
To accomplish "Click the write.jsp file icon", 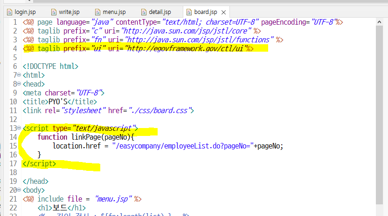I will (x=54, y=12).
